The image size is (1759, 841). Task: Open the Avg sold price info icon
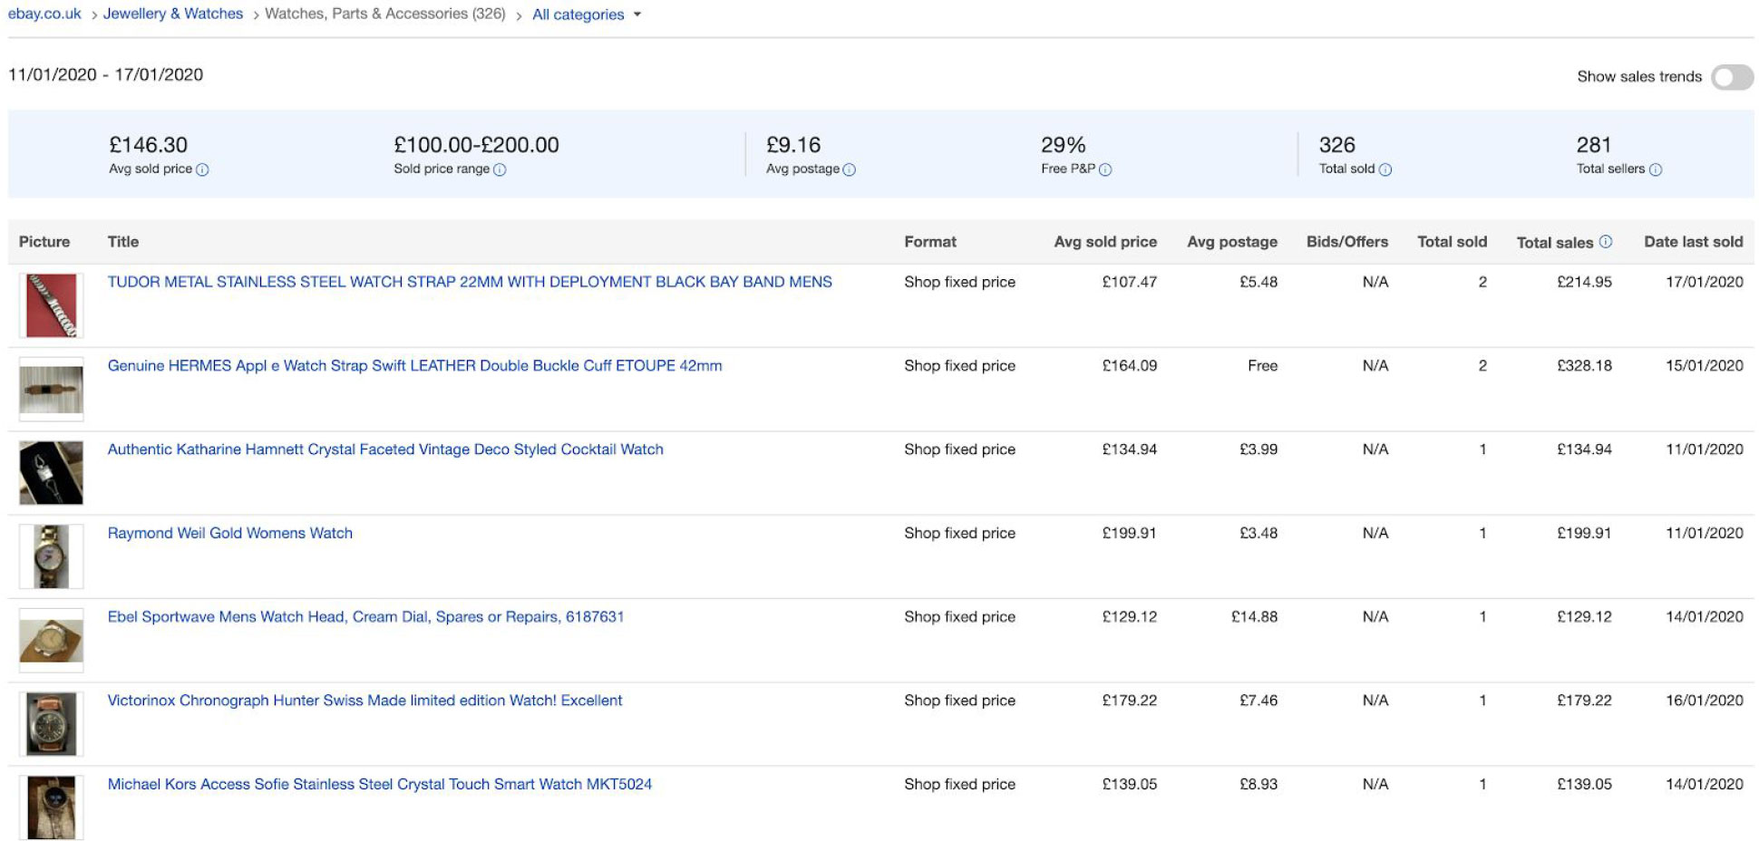tap(202, 169)
